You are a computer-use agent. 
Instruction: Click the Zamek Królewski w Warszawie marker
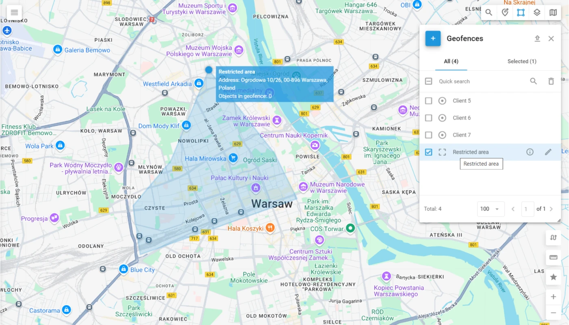coord(277,120)
